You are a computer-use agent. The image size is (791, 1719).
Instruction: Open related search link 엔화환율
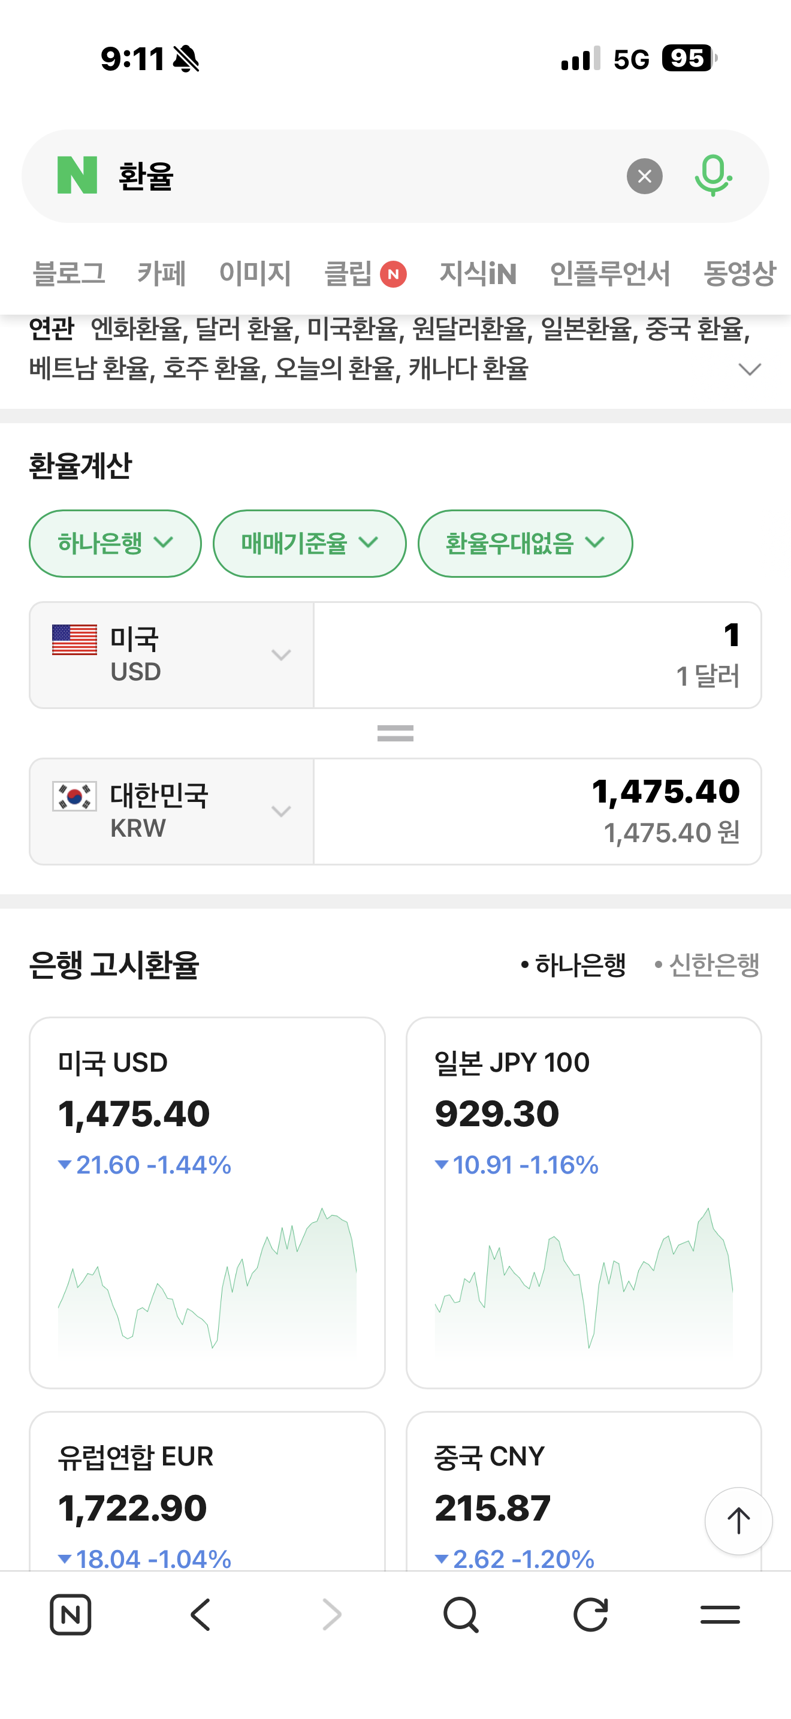tap(136, 328)
